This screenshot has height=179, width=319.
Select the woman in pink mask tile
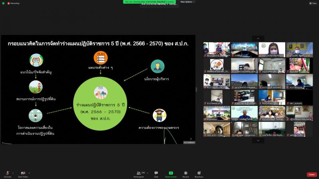tap(272, 49)
